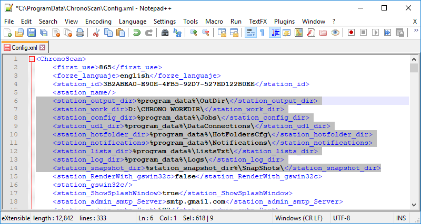
Task: Open the Encoding menu
Action: pos(98,21)
